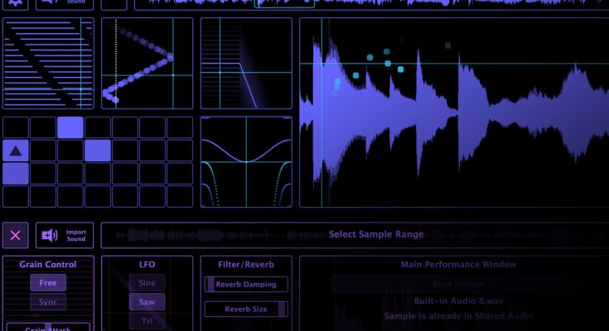
Task: Click the large waveform in the performance window
Action: click(453, 113)
